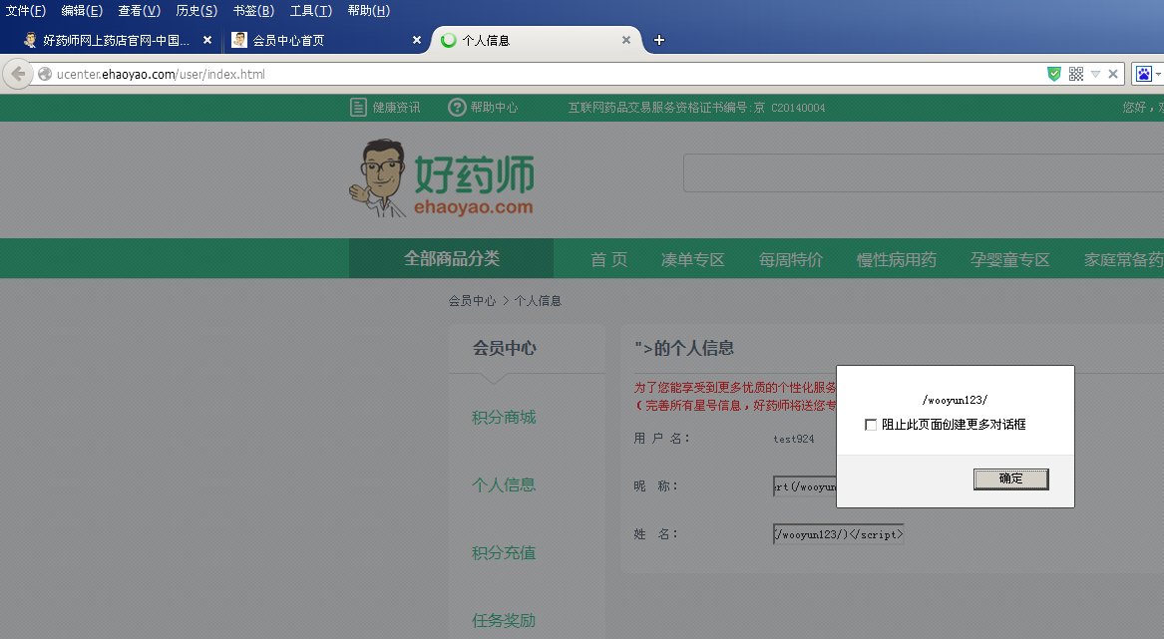Screen dimensions: 1164x639
Task: Open 个人信息 in sidebar
Action: pos(504,484)
